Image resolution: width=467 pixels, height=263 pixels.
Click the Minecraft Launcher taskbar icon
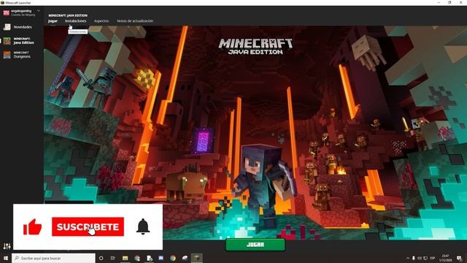(x=196, y=258)
